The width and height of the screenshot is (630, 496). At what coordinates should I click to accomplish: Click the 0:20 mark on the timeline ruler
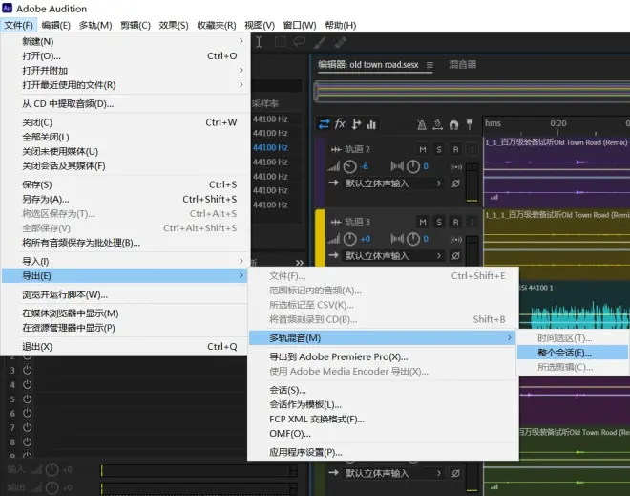tap(558, 123)
